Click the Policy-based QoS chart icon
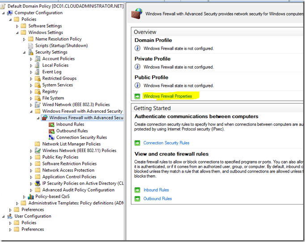The width and height of the screenshot is (305, 242). pos(31,197)
